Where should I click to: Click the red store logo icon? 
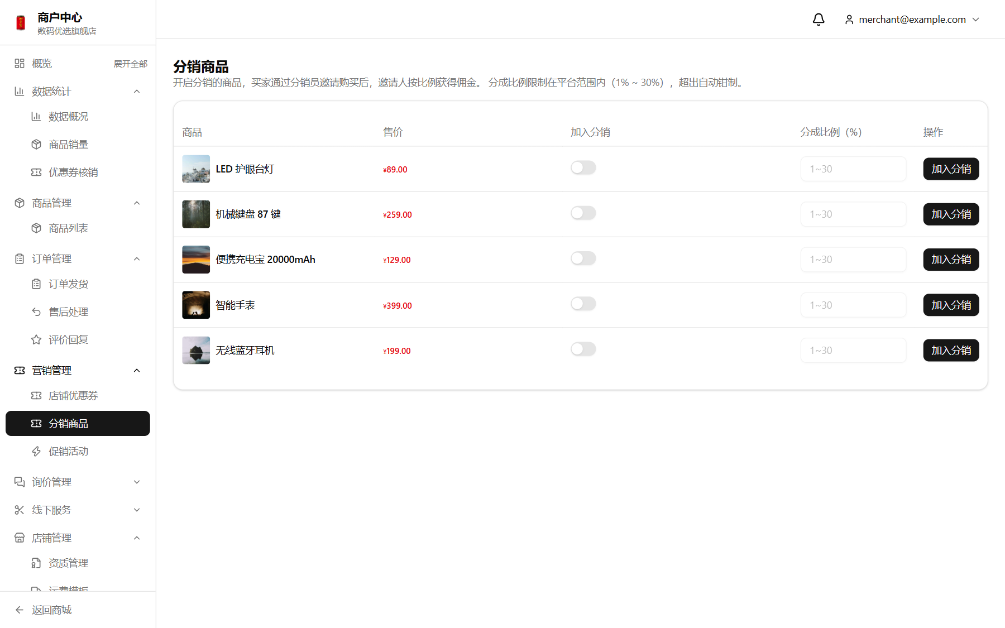[x=21, y=23]
